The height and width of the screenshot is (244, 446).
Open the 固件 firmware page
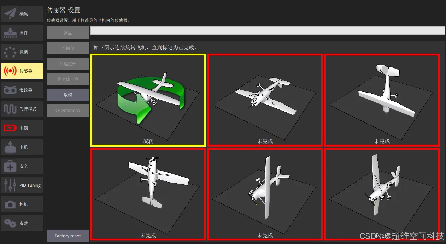[22, 32]
